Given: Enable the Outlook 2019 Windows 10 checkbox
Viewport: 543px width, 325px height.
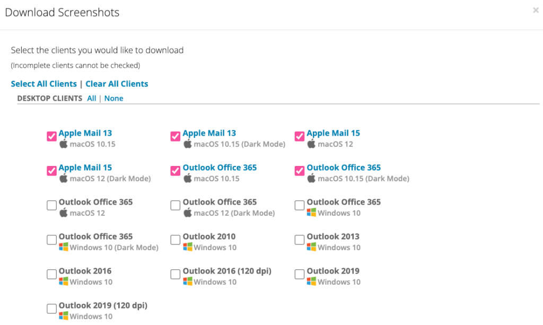Looking at the screenshot, I should coord(300,275).
